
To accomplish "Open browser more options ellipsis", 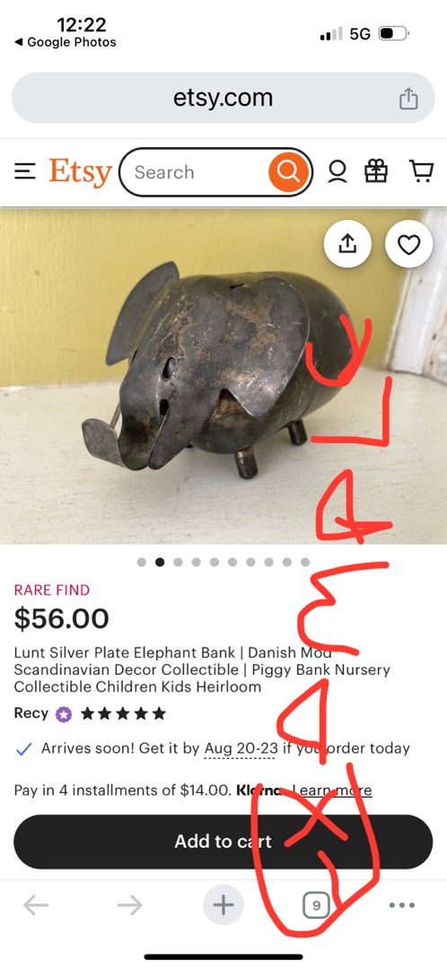I will (x=402, y=905).
